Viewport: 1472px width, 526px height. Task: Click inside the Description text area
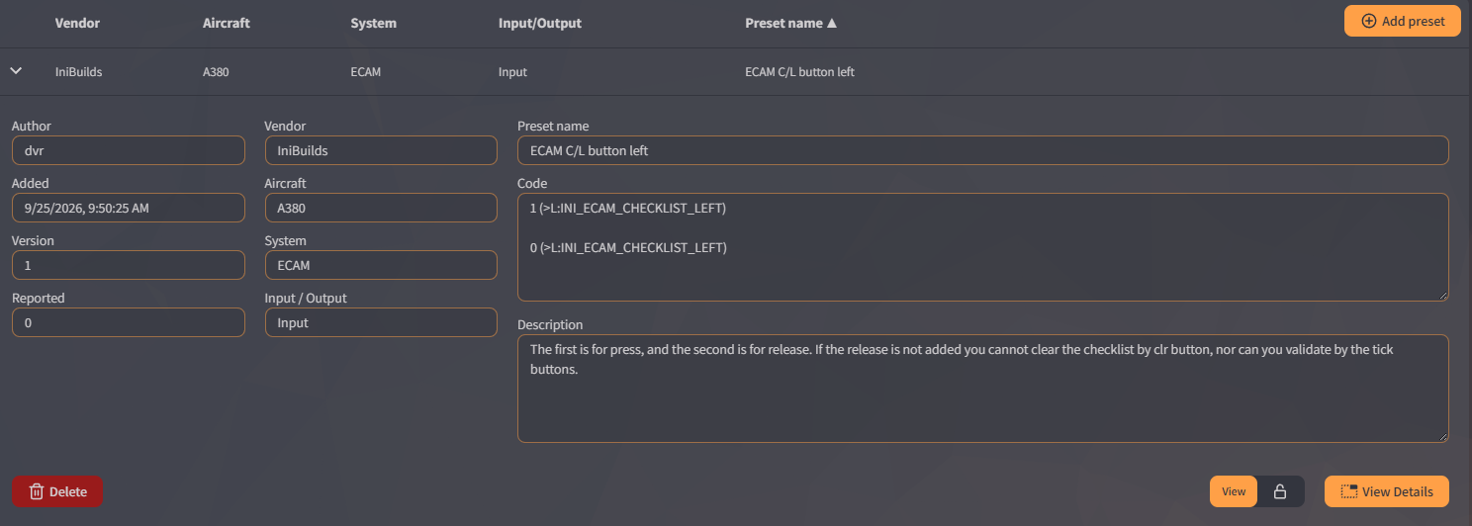tap(983, 389)
